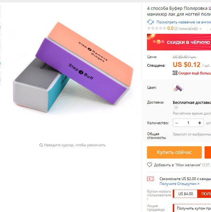This screenshot has width=211, height=212.
Task: Click the СКИДКИ В ЧЁРНУЮ sale banner
Action: coord(179,42)
